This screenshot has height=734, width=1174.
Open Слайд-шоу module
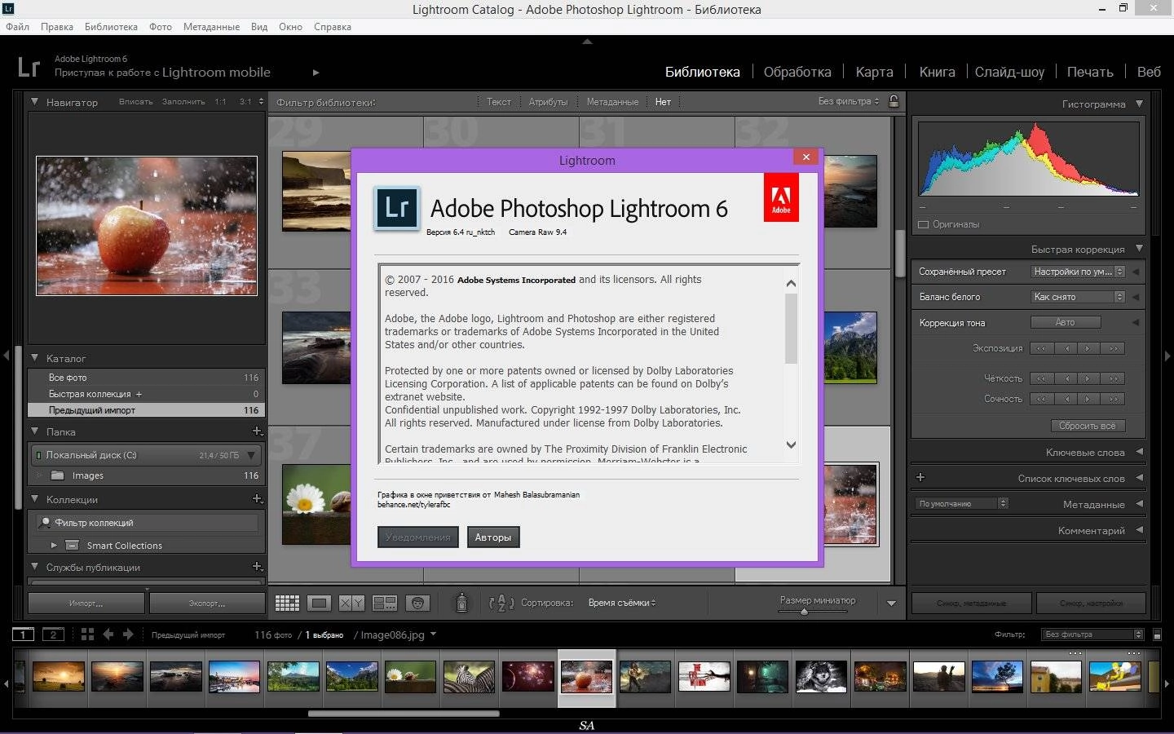pos(1009,72)
